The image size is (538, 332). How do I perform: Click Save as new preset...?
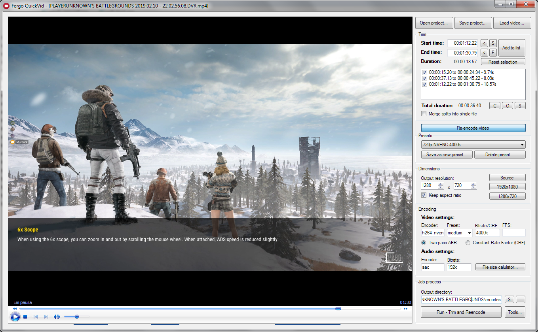[447, 155]
